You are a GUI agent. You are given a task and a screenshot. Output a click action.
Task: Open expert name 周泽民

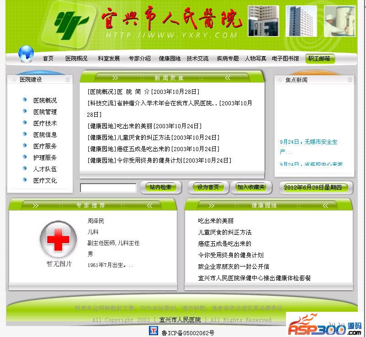coord(95,221)
